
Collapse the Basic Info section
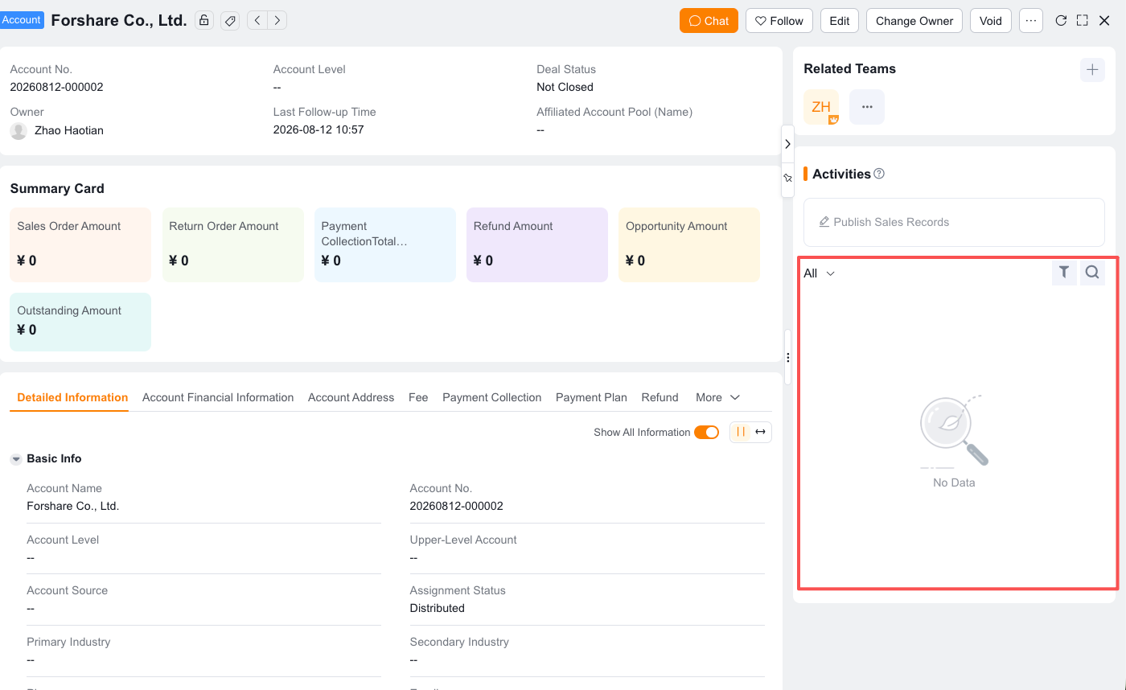click(x=16, y=459)
